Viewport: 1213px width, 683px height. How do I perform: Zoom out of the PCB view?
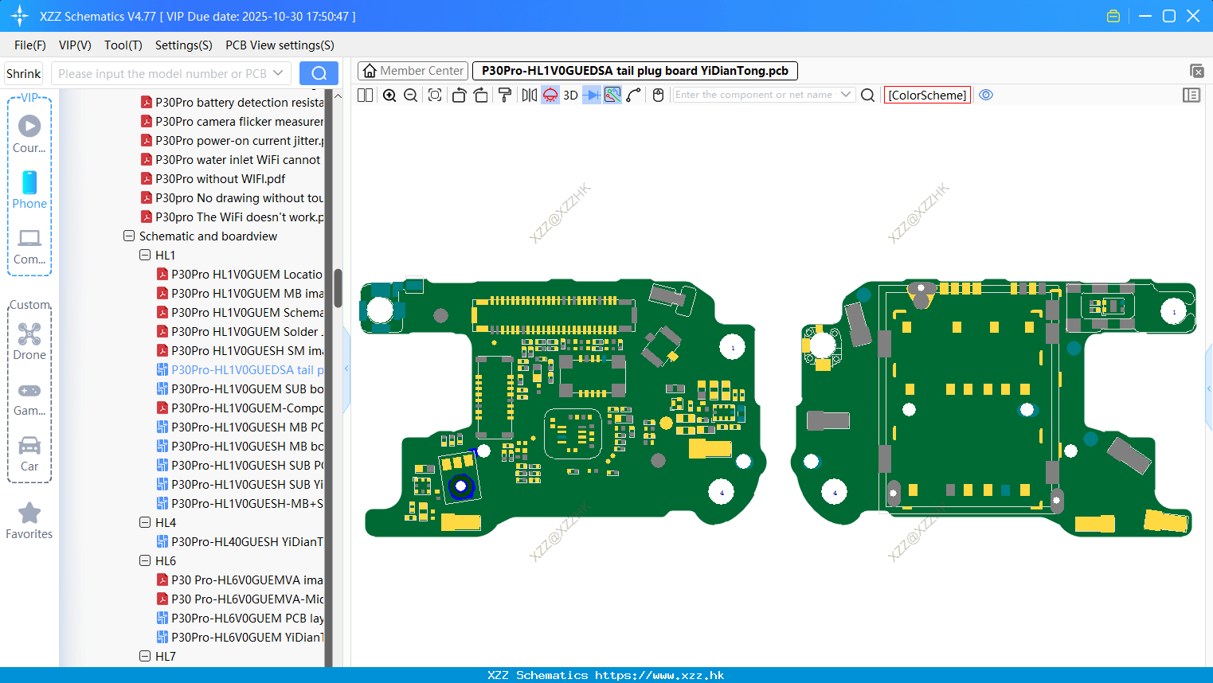click(x=411, y=95)
